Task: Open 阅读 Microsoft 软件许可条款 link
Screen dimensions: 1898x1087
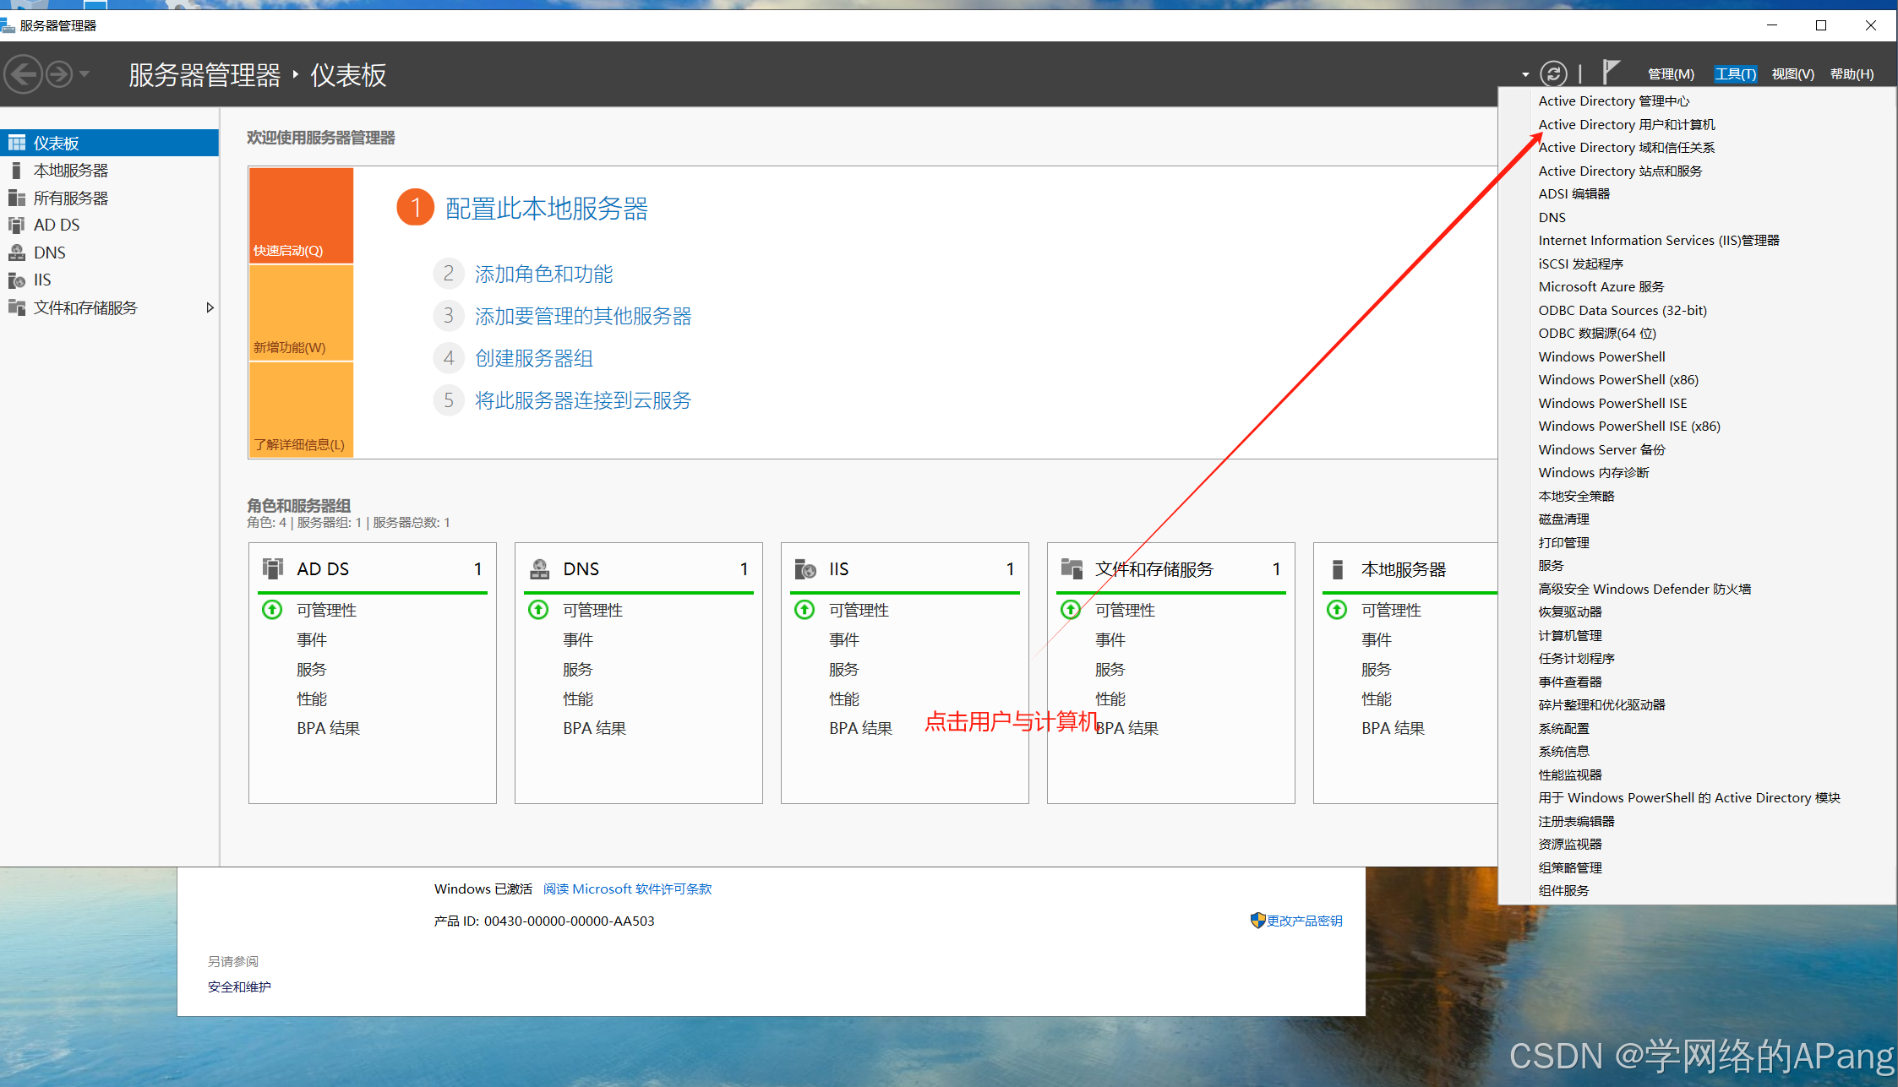Action: click(x=627, y=889)
